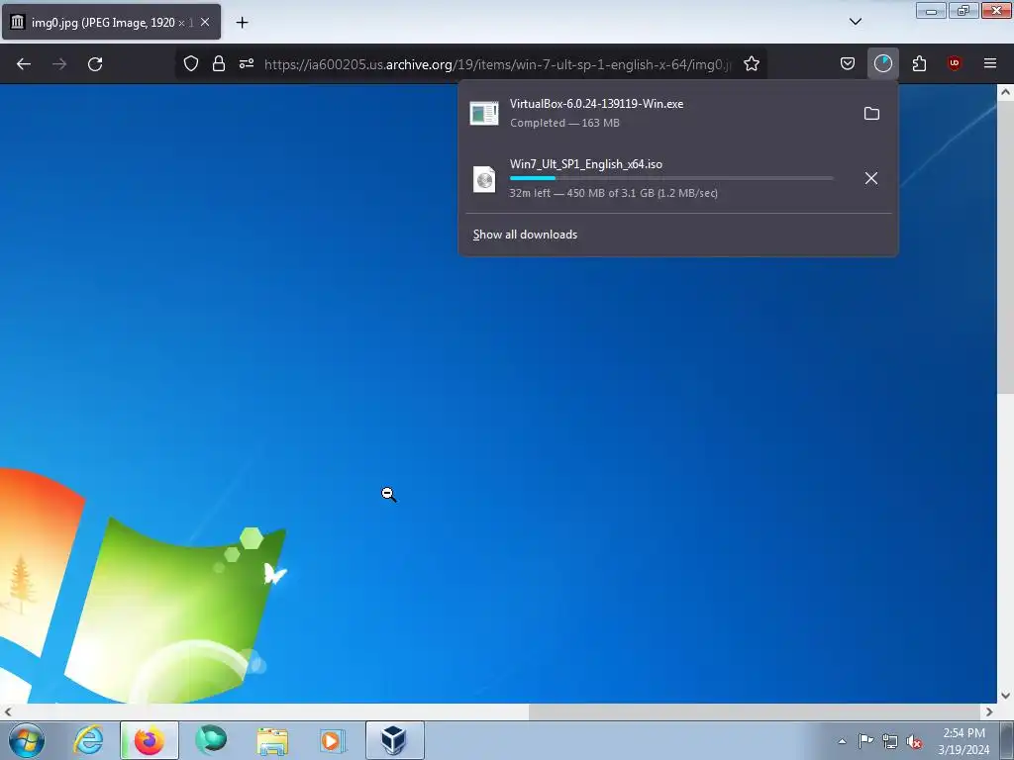View site security padlock info
This screenshot has width=1014, height=760.
point(219,63)
